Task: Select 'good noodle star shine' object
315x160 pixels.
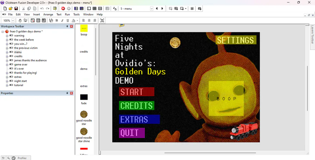Action: coord(84,135)
